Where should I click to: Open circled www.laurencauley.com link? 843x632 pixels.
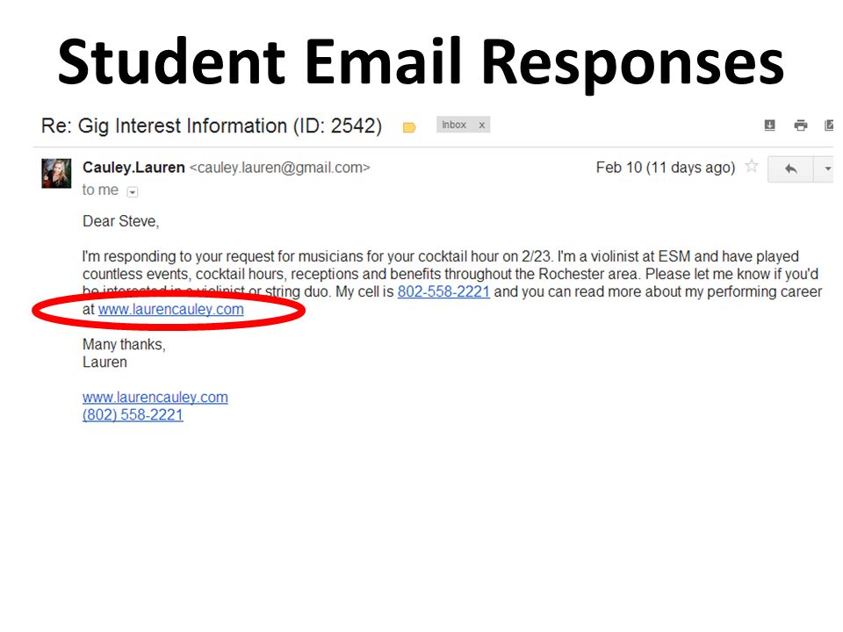171,310
